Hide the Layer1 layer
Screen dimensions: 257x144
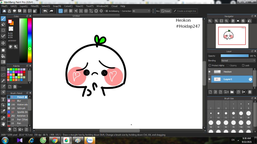click(x=209, y=79)
